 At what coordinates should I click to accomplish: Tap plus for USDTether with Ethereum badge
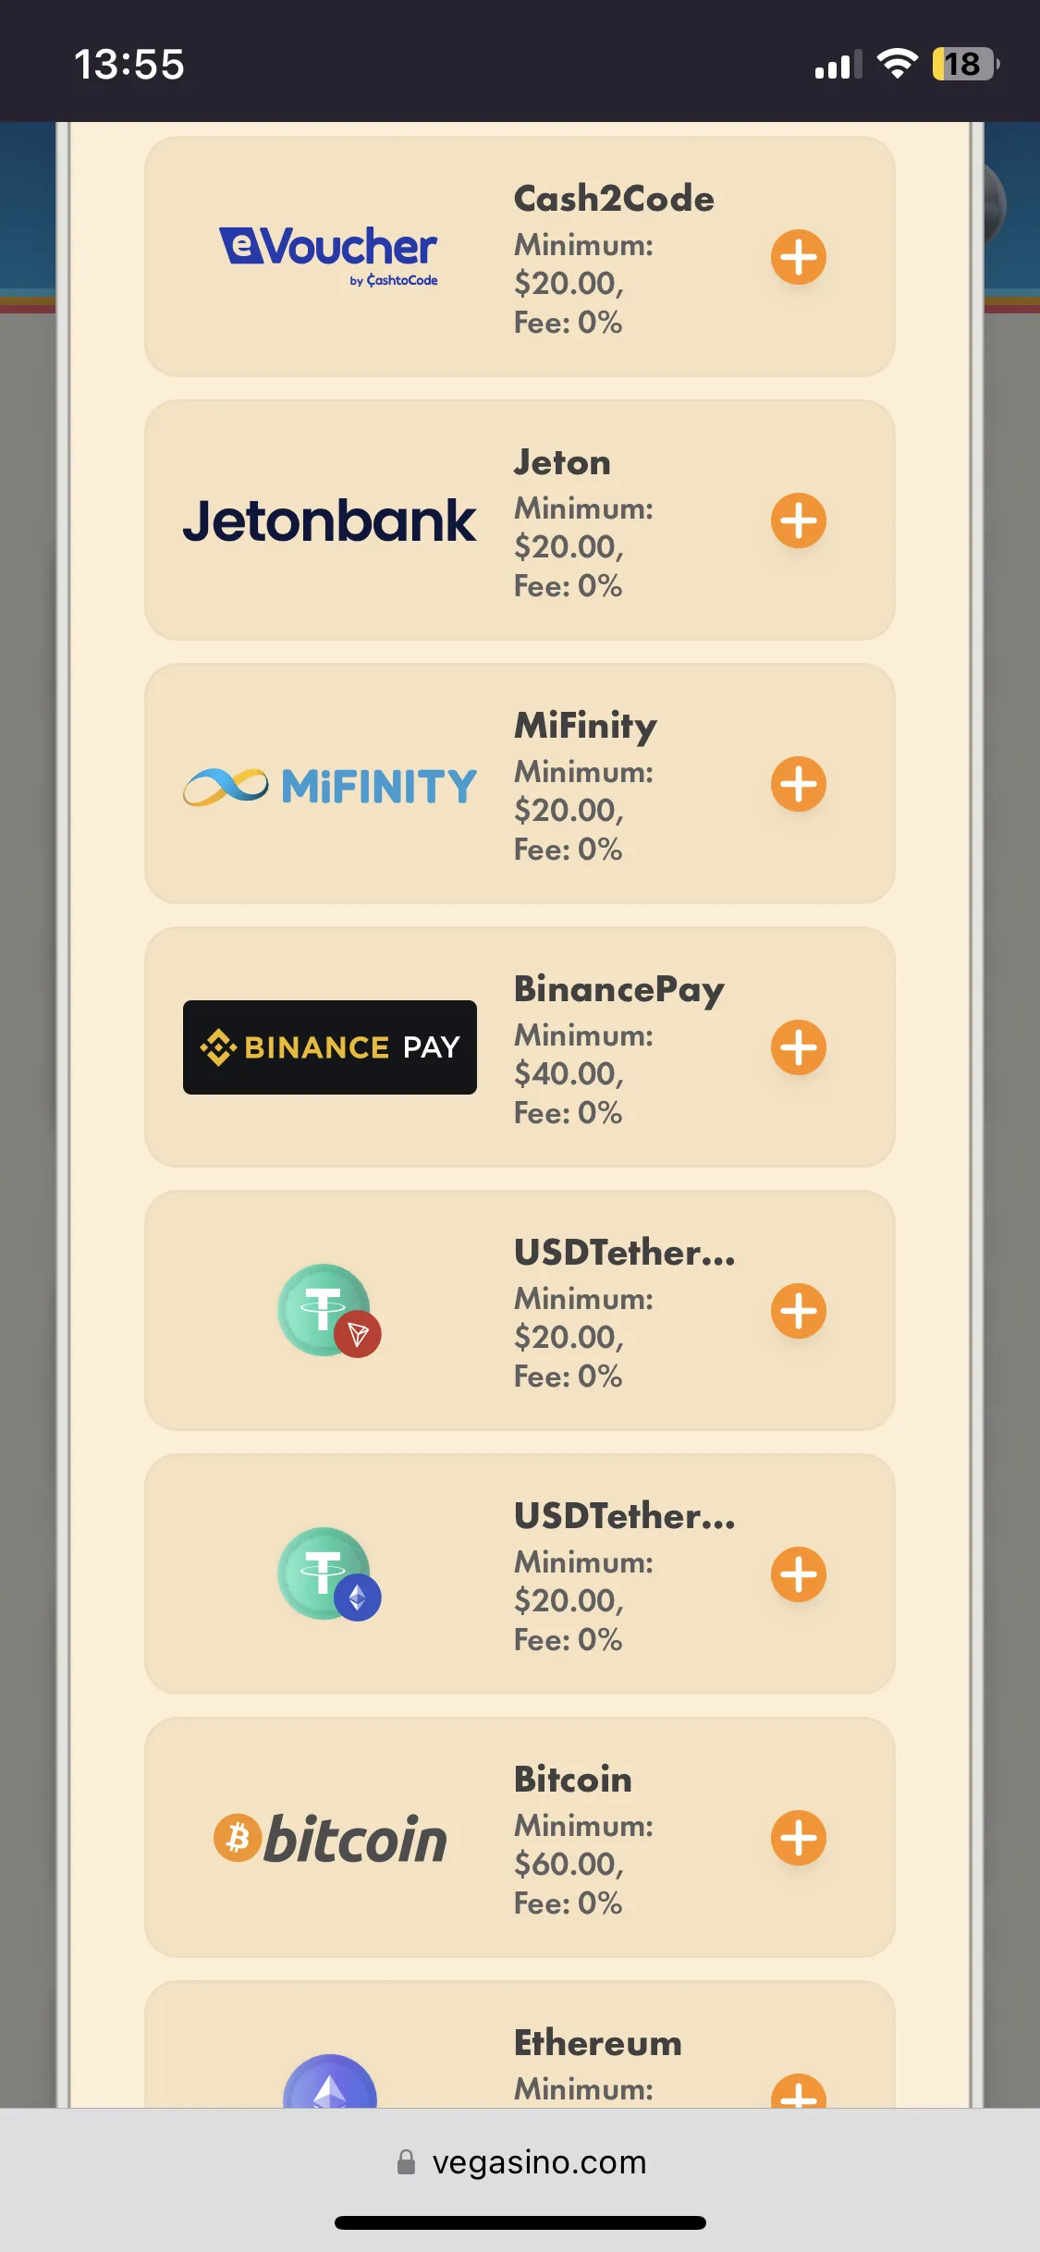click(799, 1574)
